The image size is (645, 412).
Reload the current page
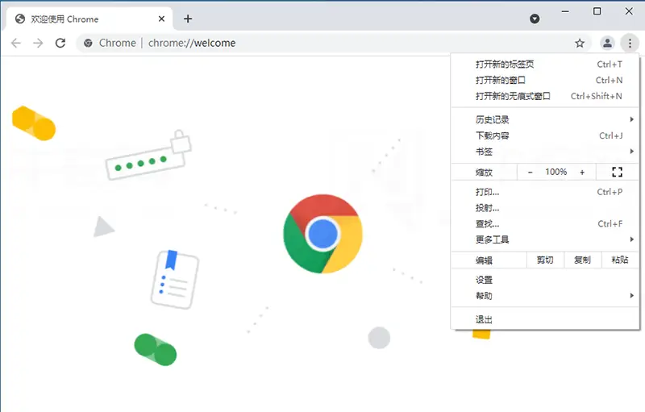pos(60,44)
